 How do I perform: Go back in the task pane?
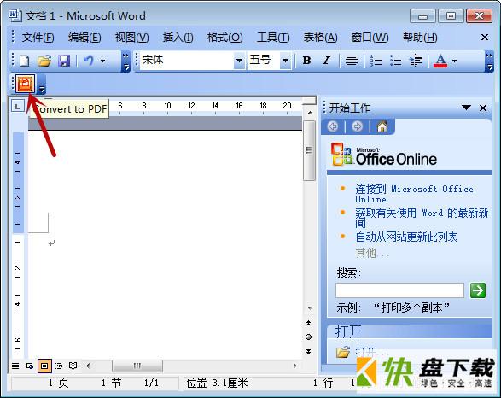coord(333,126)
